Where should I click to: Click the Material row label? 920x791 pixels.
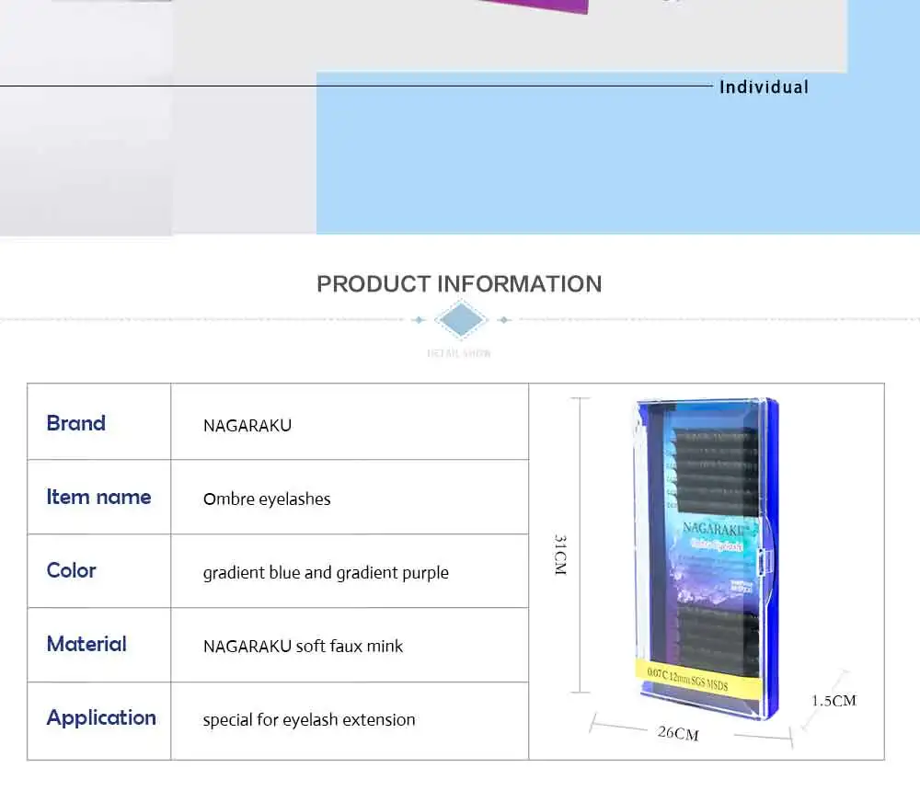[86, 644]
